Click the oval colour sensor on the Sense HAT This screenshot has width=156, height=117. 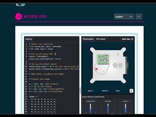(x=118, y=65)
